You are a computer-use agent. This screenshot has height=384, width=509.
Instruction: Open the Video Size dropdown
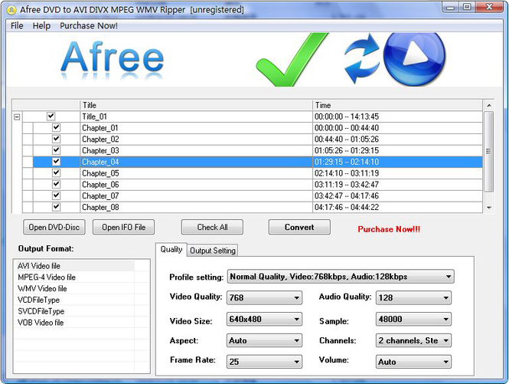pyautogui.click(x=264, y=319)
